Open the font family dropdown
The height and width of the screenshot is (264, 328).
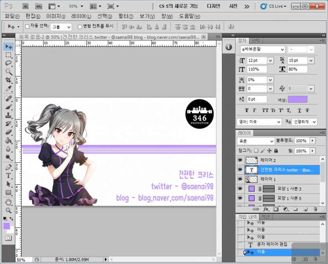[x=282, y=49]
